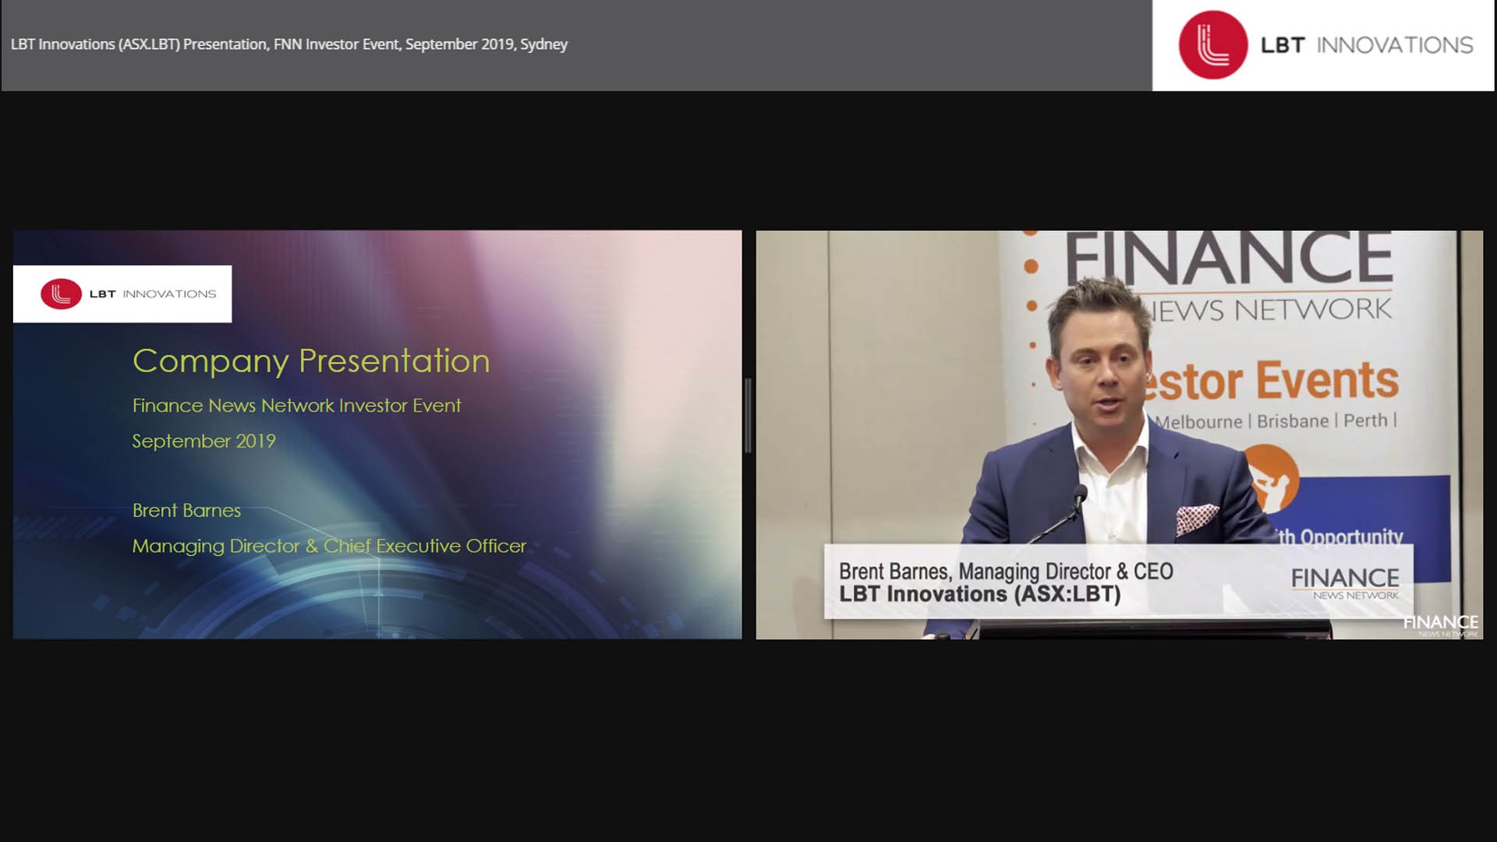
Task: Click the Finance News Network caption logo
Action: [1345, 582]
